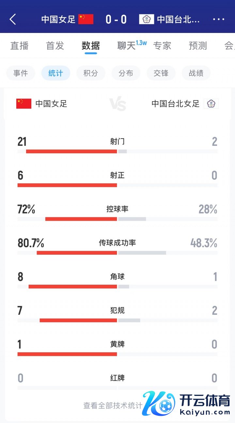Viewport: 235px width, 423px height.
Task: Tap China flag beside 中国女足 in stats card
Action: click(24, 104)
